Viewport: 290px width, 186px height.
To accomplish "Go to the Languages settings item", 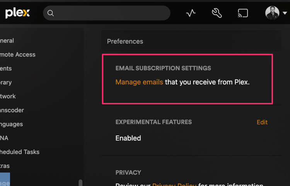I will [11, 124].
